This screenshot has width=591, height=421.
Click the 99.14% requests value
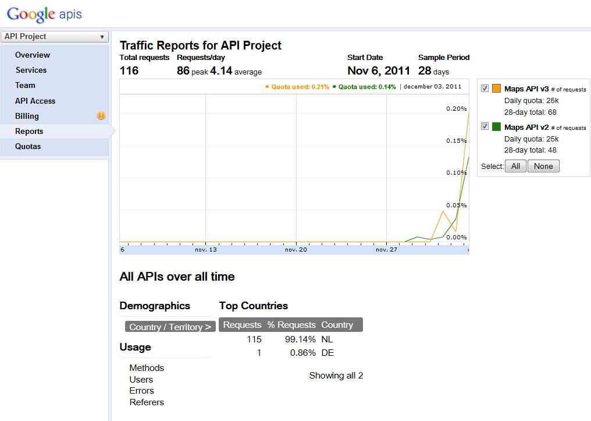[300, 339]
